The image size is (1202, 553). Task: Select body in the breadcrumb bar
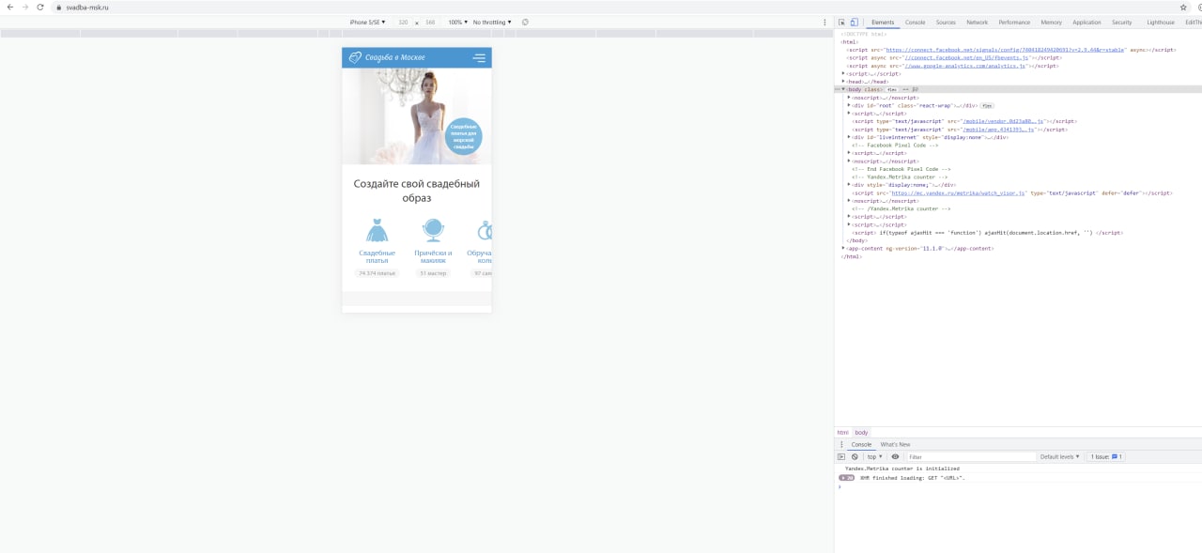861,432
